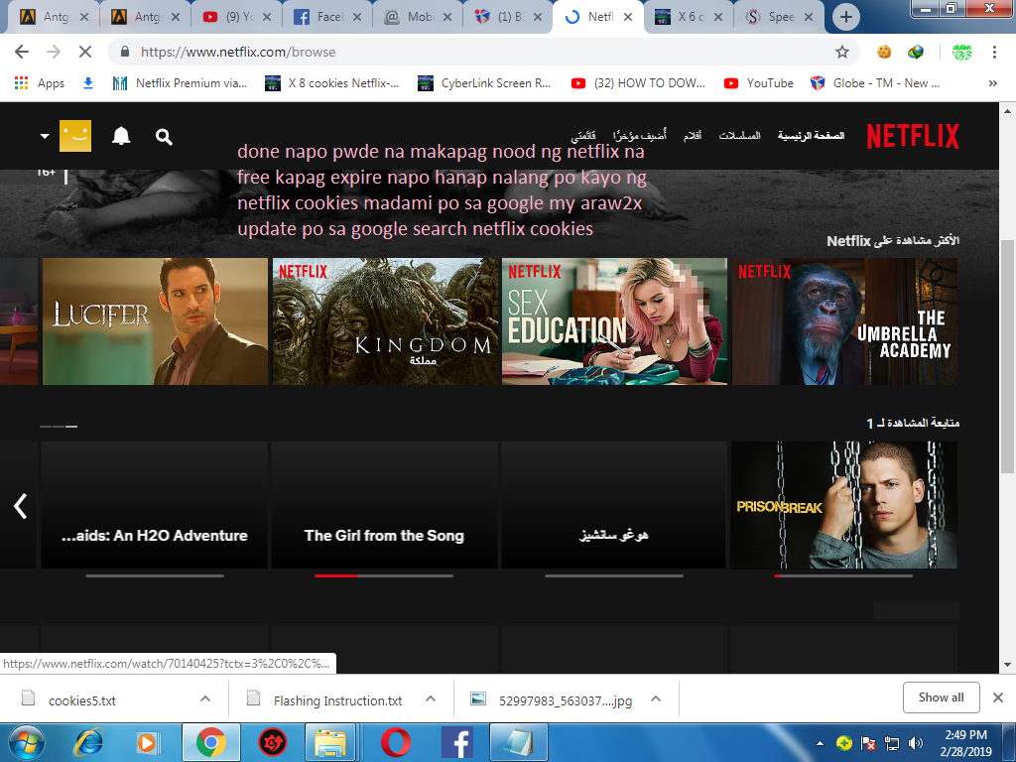This screenshot has width=1016, height=762.
Task: Switch to Spee tab
Action: (x=779, y=17)
